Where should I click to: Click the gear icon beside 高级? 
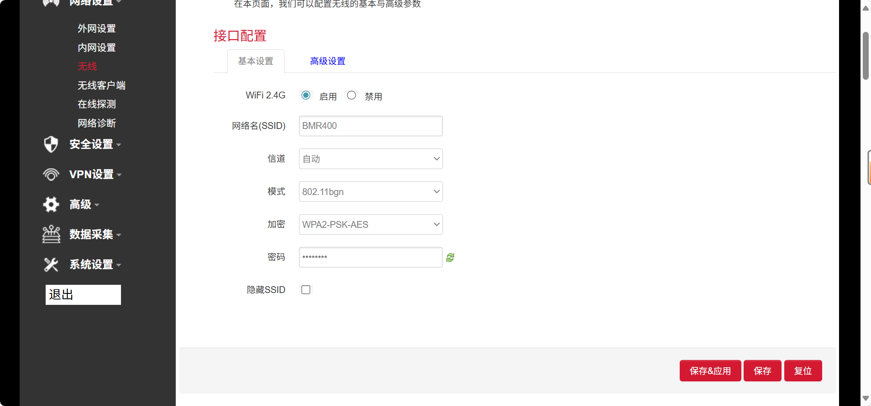click(51, 205)
